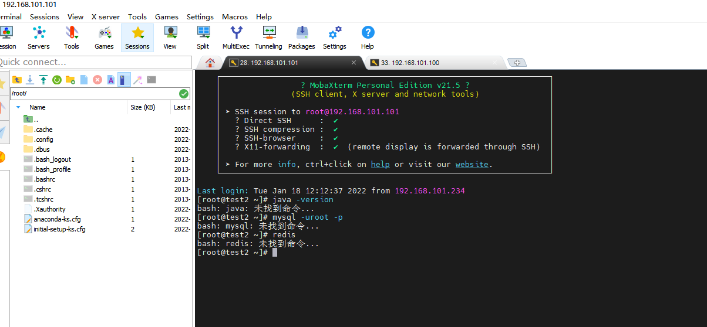The width and height of the screenshot is (707, 327).
Task: Click the 'info' link in terminal banner
Action: 287,165
